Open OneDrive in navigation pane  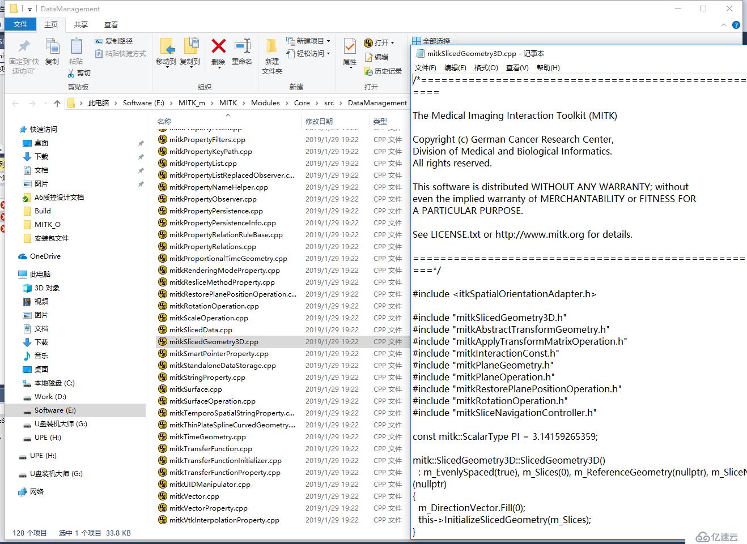tap(39, 256)
